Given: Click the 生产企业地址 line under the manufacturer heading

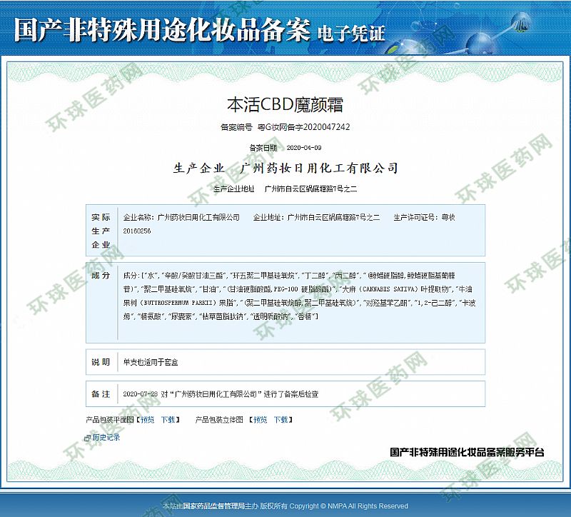Looking at the screenshot, I should coord(285,189).
